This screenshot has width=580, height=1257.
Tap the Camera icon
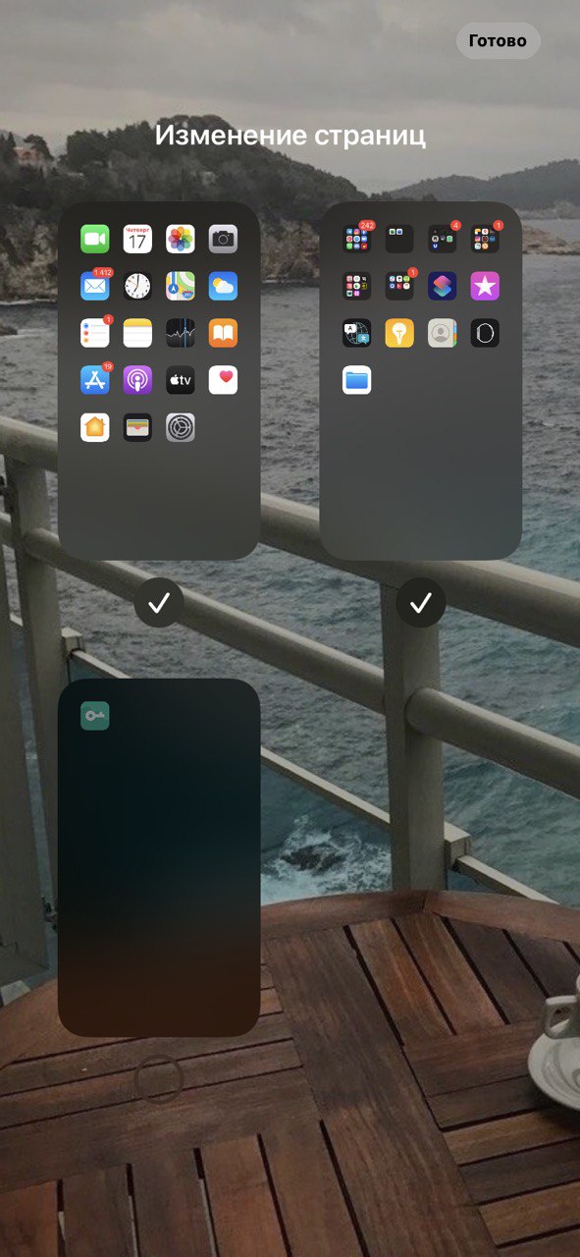tap(223, 239)
